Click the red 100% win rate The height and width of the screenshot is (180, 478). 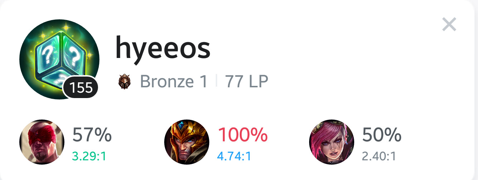pyautogui.click(x=243, y=135)
